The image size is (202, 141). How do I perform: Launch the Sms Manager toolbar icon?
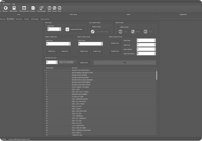pos(42,8)
